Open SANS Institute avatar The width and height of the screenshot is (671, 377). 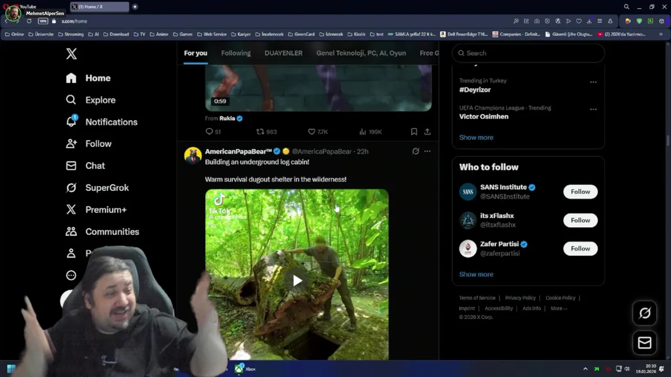tap(468, 192)
